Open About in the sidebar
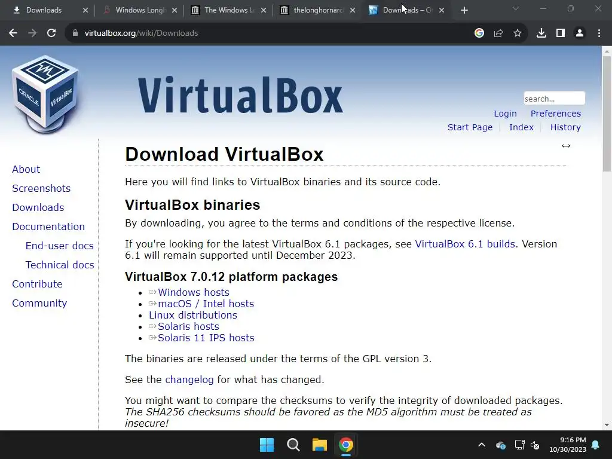Image resolution: width=612 pixels, height=459 pixels. pos(26,169)
